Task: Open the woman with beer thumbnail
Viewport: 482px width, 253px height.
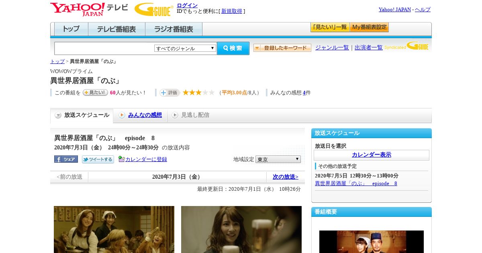Action: [x=241, y=229]
